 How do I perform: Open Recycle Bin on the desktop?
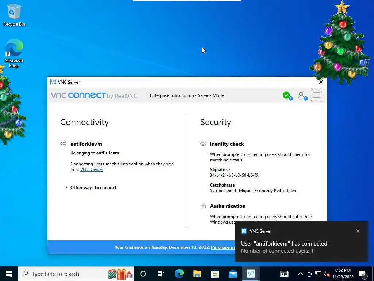[x=14, y=15]
